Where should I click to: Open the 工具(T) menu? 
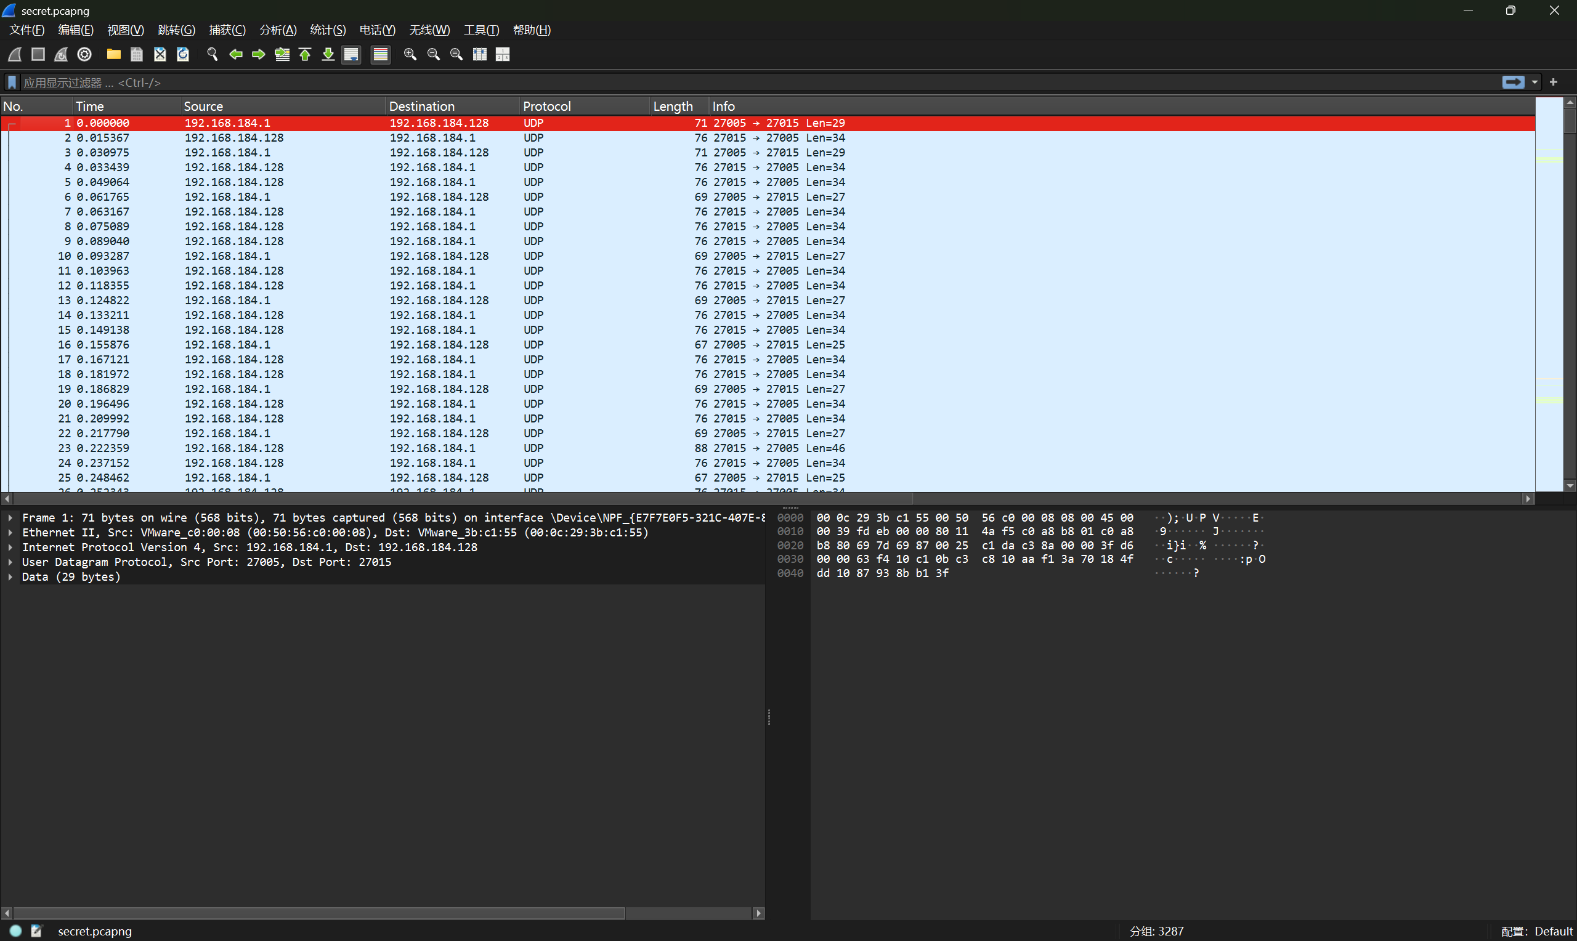[x=481, y=30]
